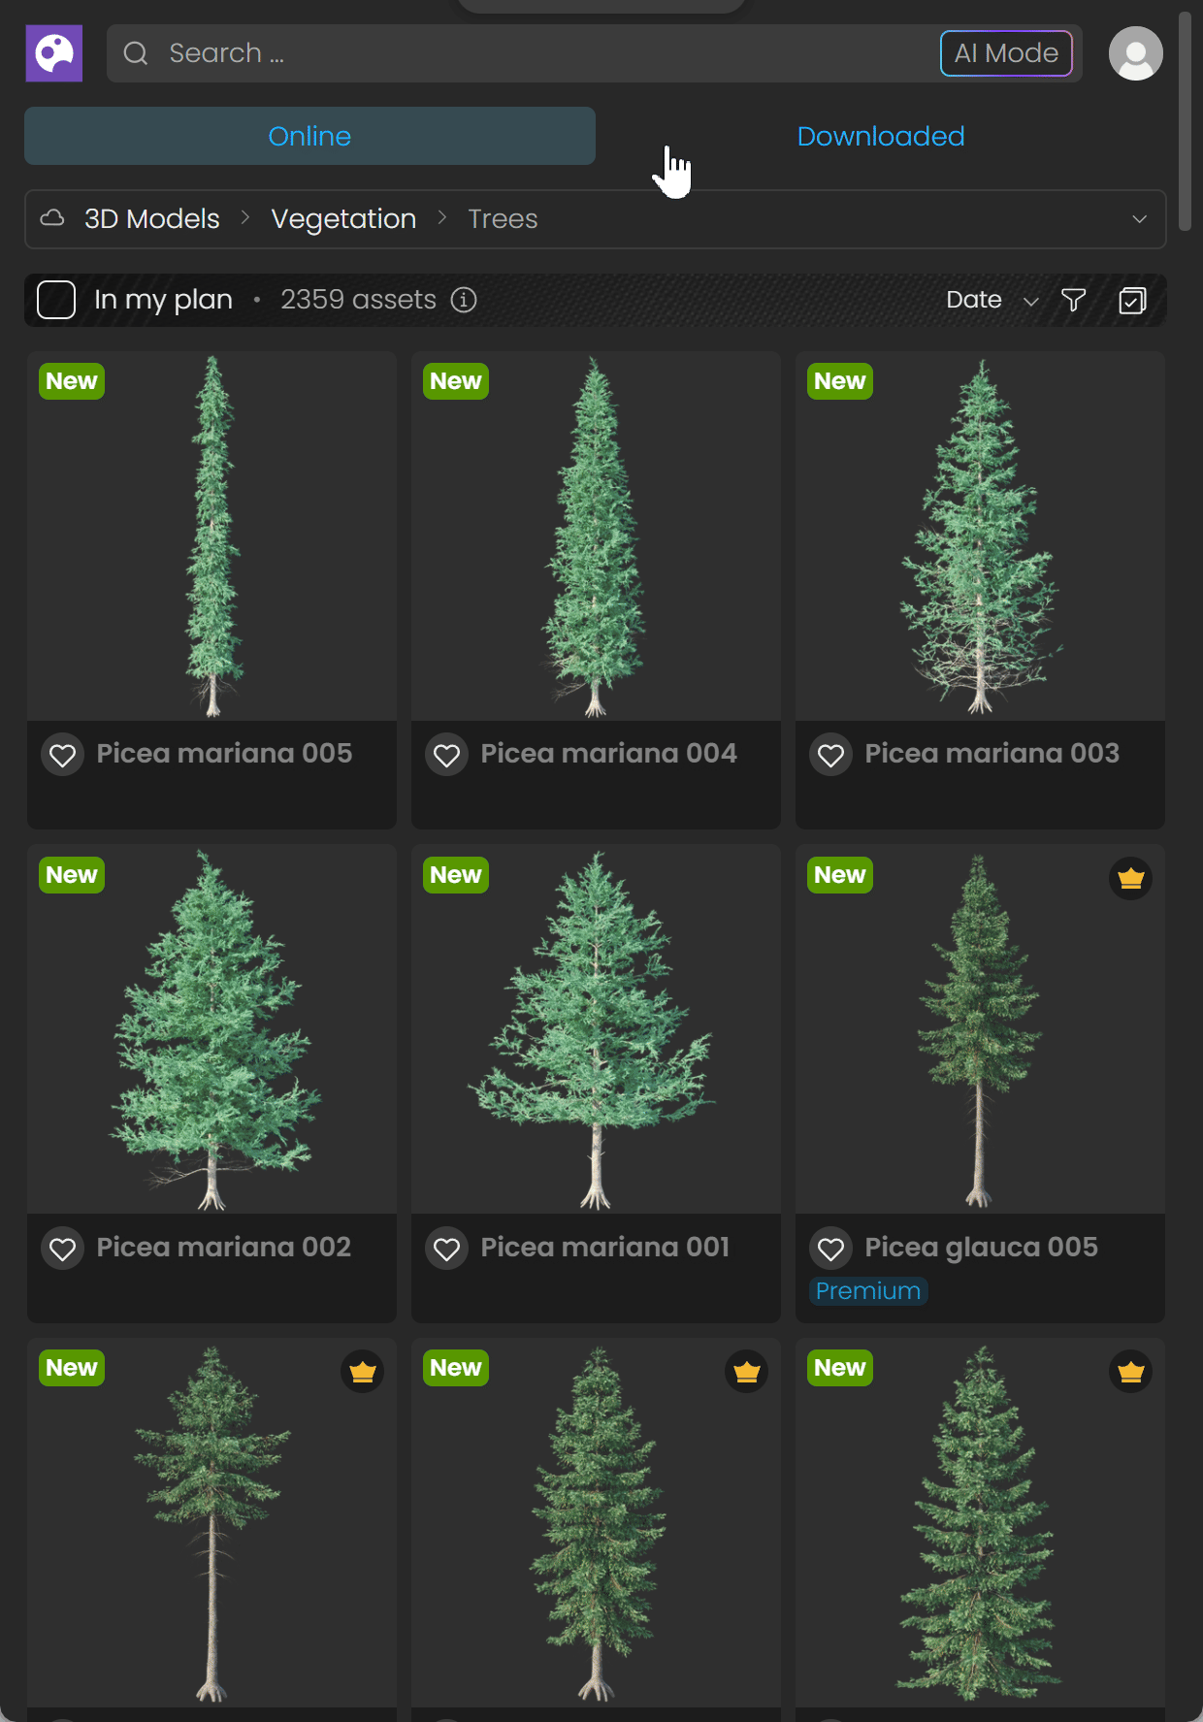Viewport: 1203px width, 1722px height.
Task: Open Picea glauca 005 thumbnail
Action: click(981, 1029)
